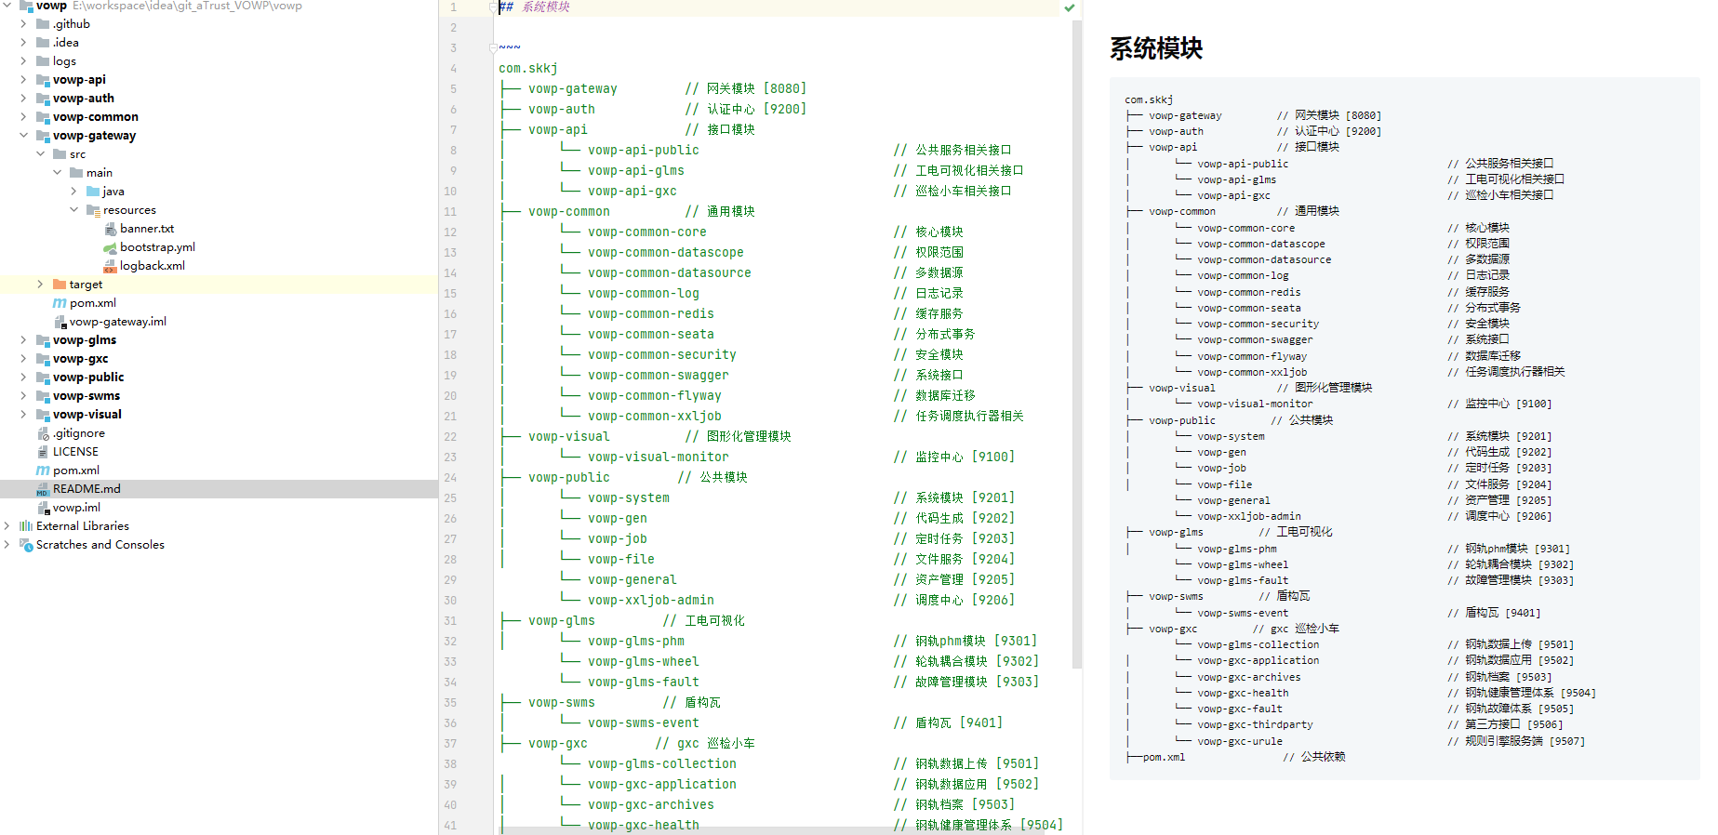This screenshot has width=1718, height=835.
Task: Click the orange target folder icon
Action: pyautogui.click(x=60, y=285)
